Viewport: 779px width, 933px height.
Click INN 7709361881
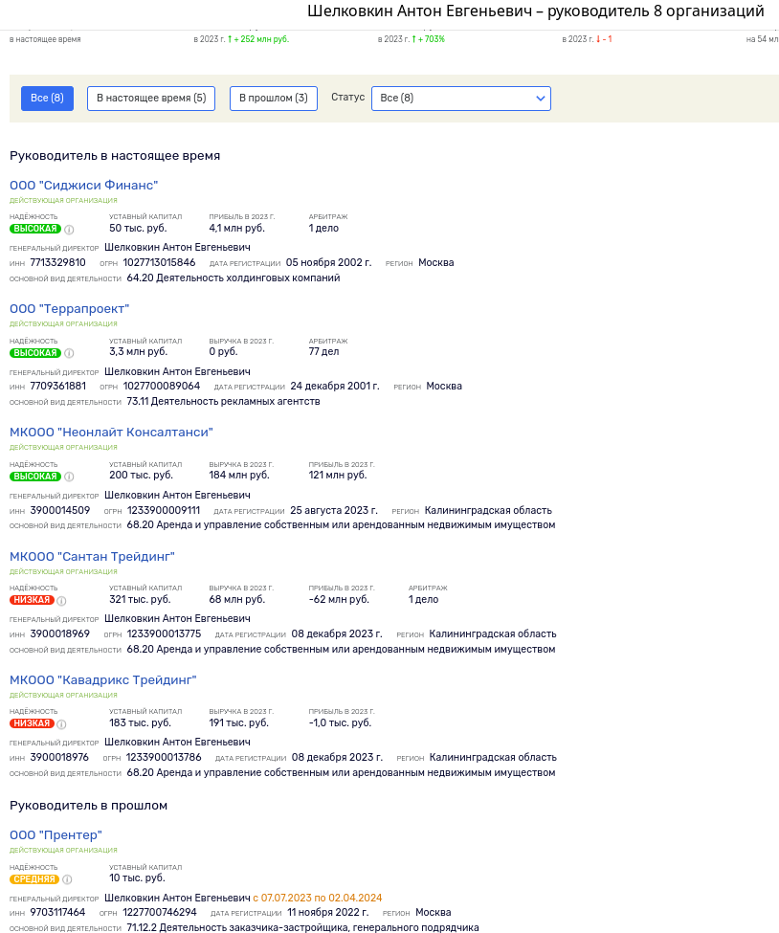[x=57, y=387]
